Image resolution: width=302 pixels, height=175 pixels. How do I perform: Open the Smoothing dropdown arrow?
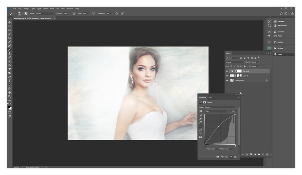112,14
